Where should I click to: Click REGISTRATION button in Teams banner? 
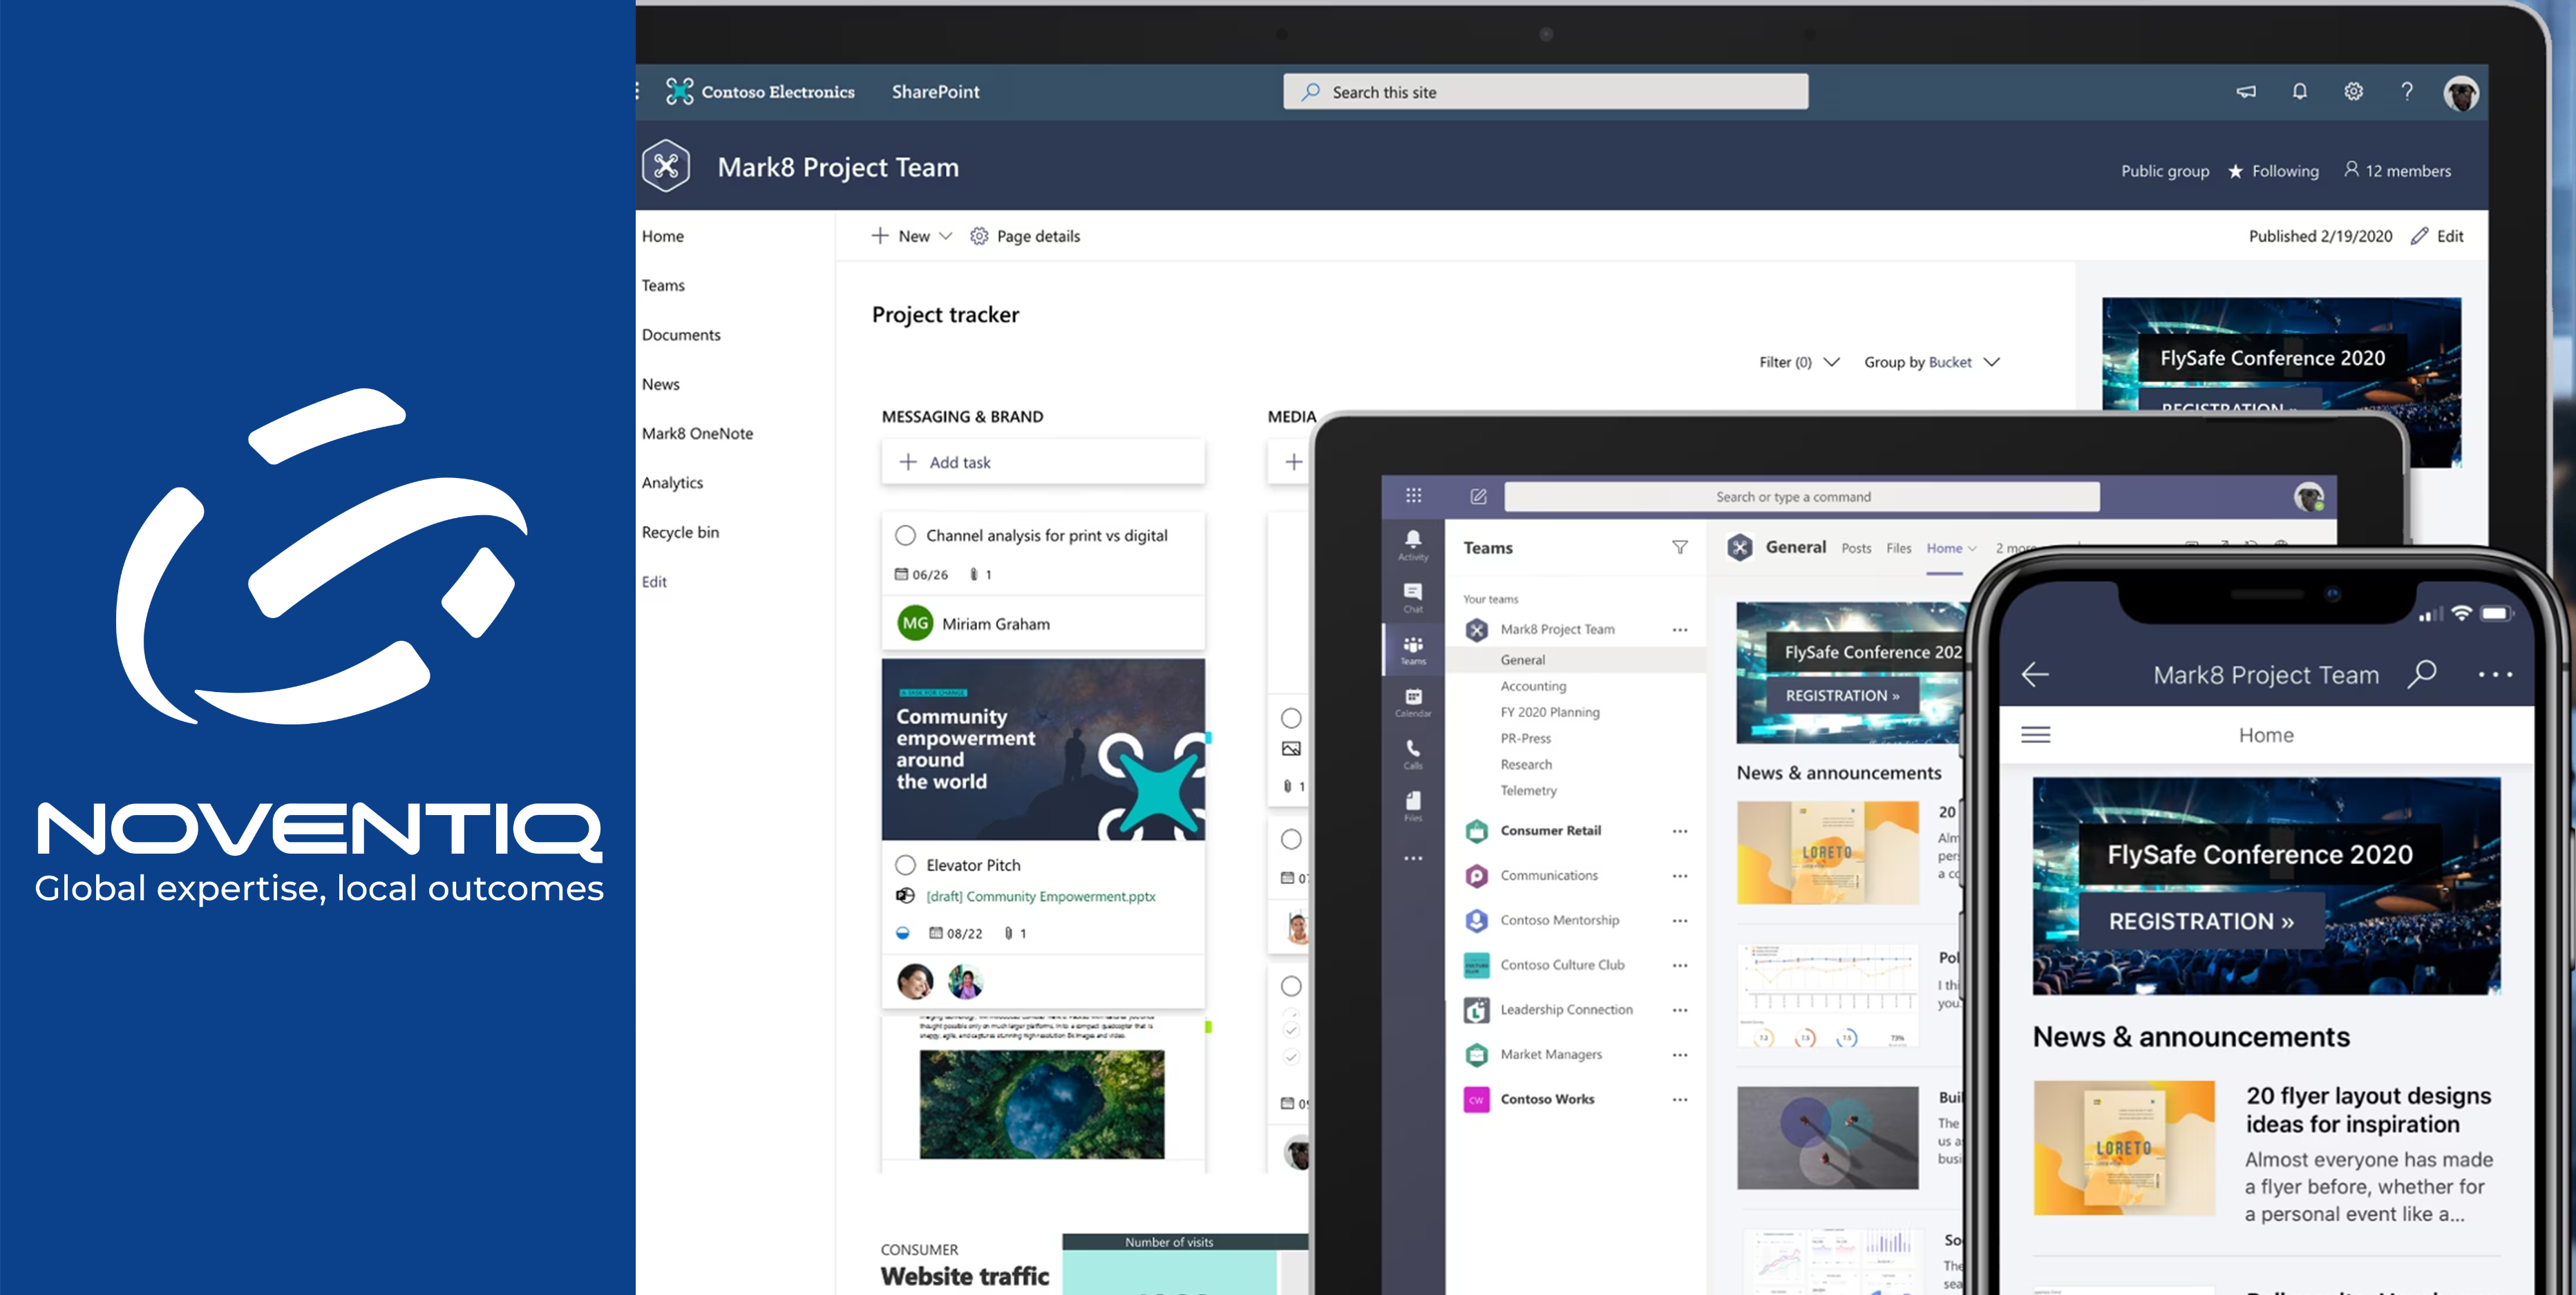[1842, 696]
